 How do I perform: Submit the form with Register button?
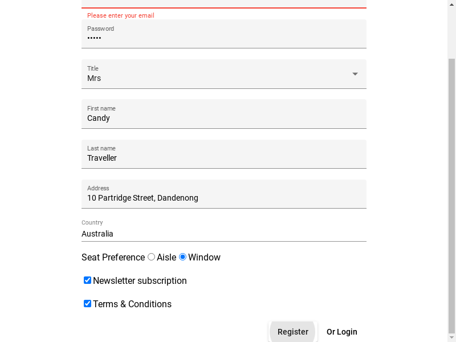(292, 332)
